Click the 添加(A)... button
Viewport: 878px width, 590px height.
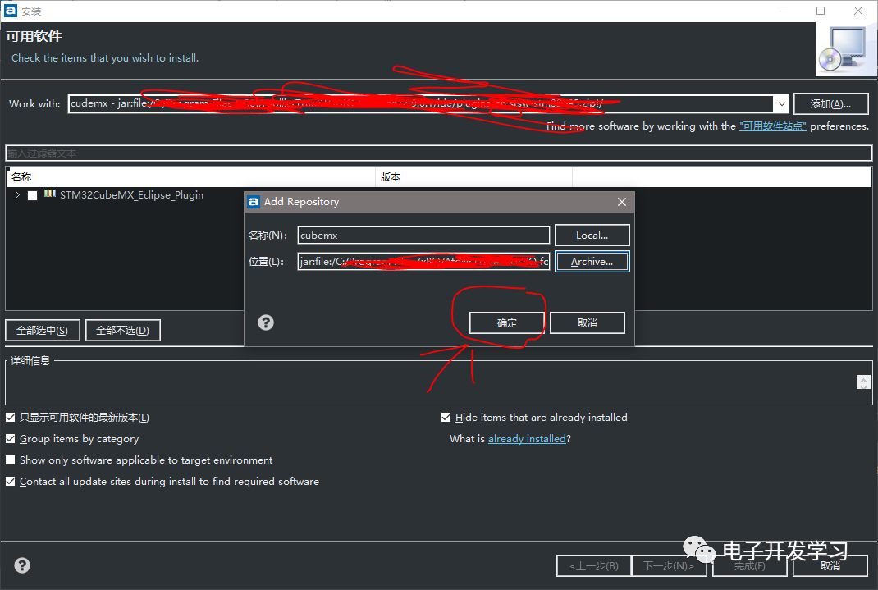pos(831,103)
